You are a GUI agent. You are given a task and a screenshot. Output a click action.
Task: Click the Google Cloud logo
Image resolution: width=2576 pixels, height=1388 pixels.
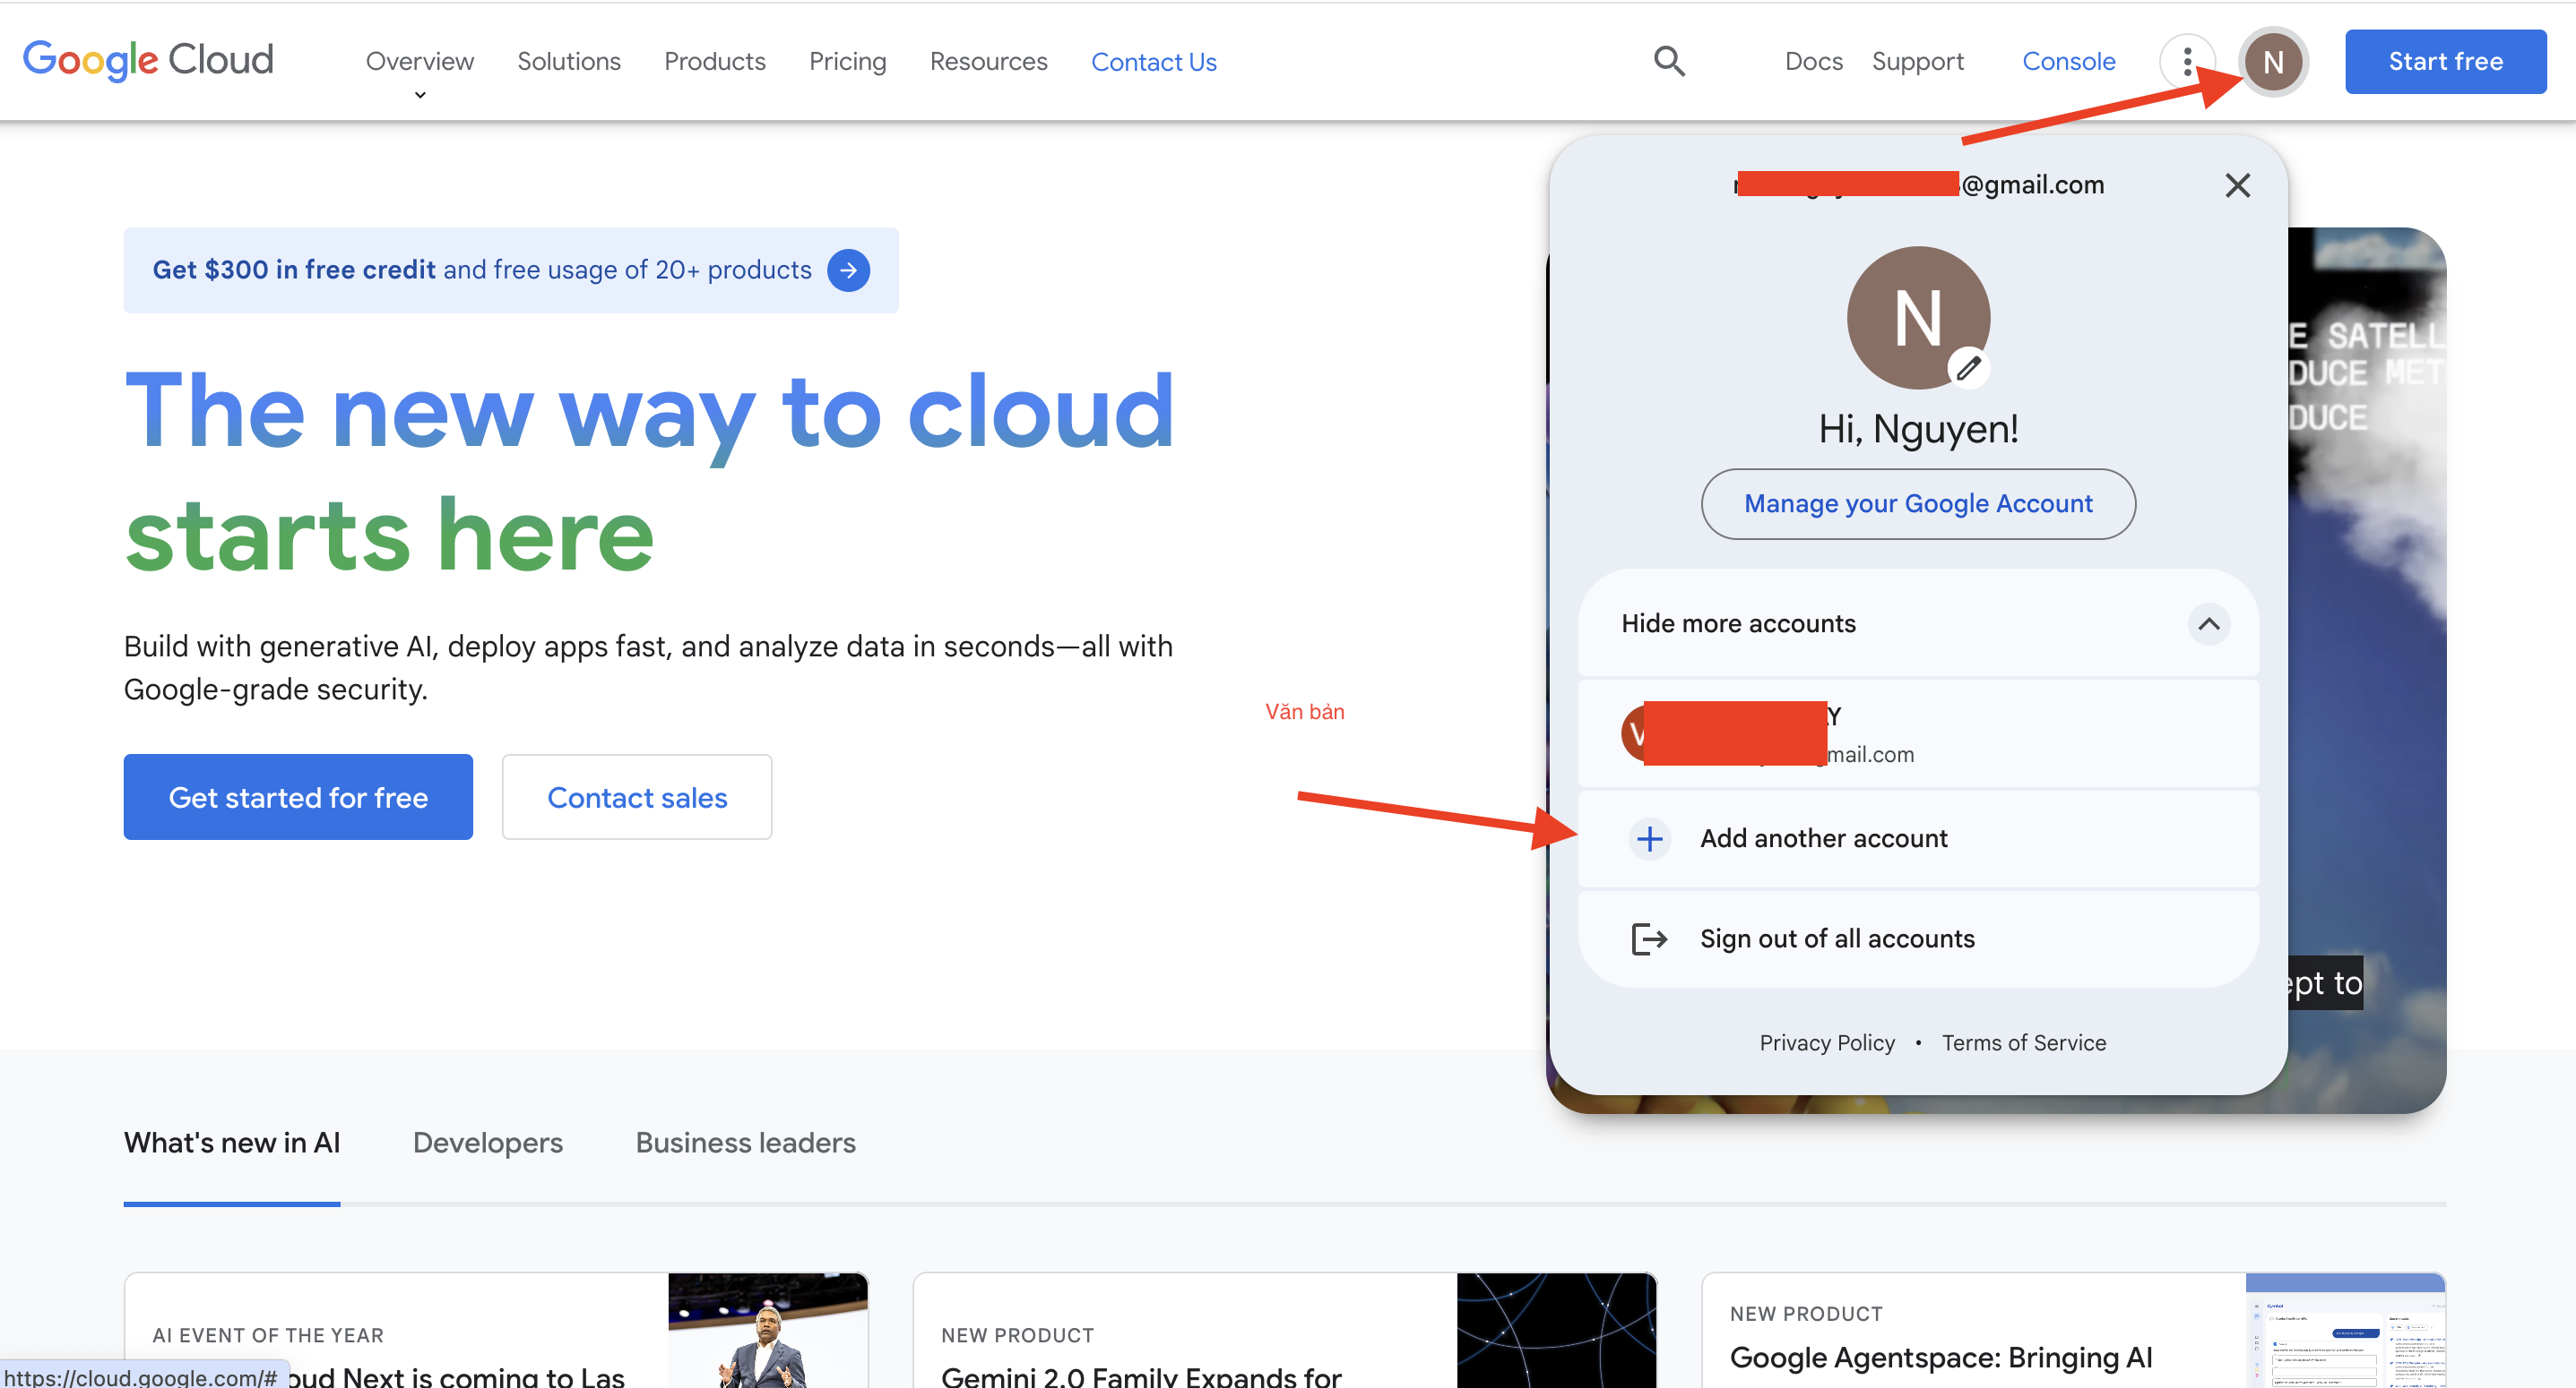148,61
